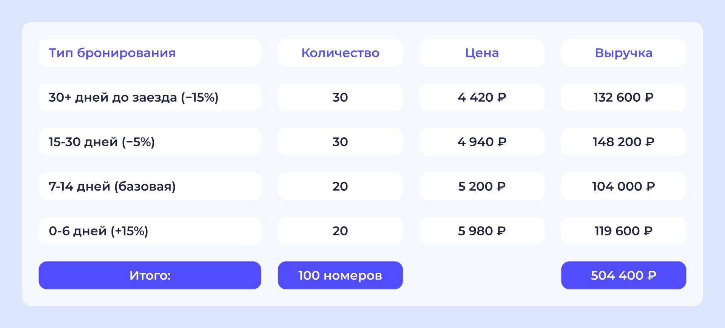This screenshot has height=328, width=725.
Task: Select the 504 400 ₽ total revenue
Action: coord(623,275)
